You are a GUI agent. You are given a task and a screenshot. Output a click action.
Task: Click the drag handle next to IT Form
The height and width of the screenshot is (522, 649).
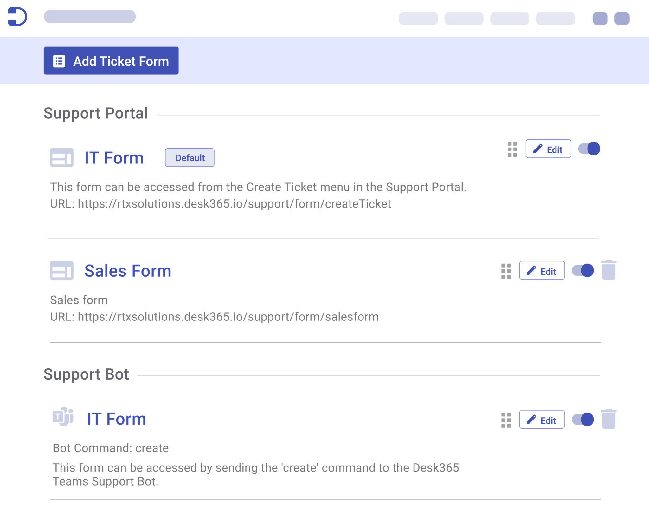[512, 149]
